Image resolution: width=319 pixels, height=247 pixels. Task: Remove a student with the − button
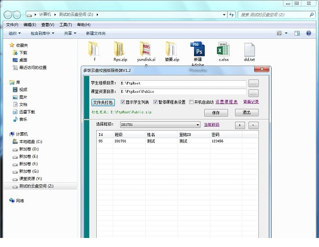tap(253, 125)
